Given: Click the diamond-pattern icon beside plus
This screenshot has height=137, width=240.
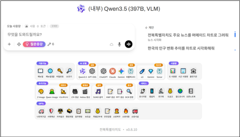Looking at the screenshot, I should 19,44.
